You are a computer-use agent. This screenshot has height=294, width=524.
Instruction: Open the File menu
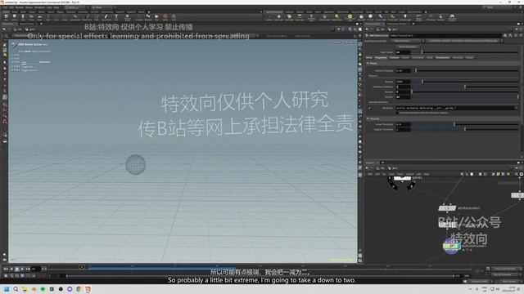click(5, 7)
